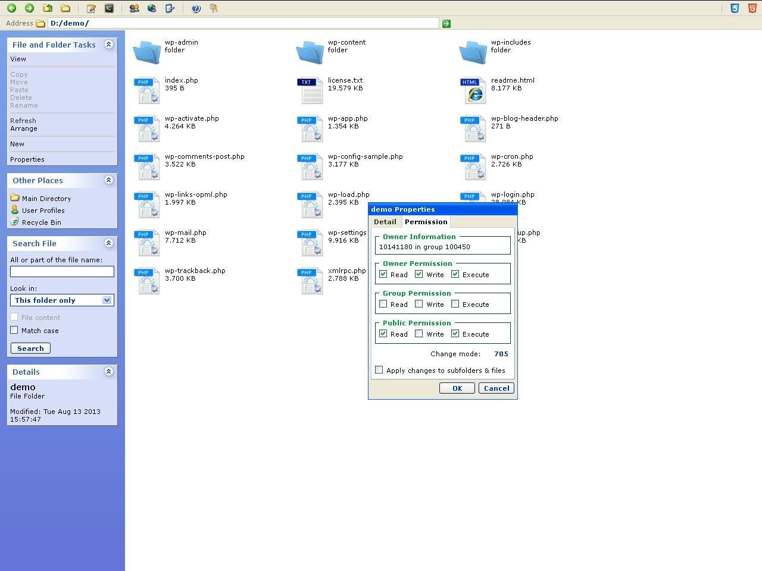The width and height of the screenshot is (762, 571).
Task: Click the Back navigation arrow icon
Action: pyautogui.click(x=11, y=8)
